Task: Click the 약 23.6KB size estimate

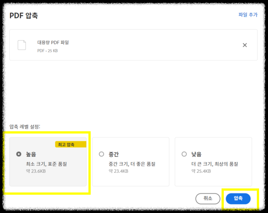Action: [36, 171]
